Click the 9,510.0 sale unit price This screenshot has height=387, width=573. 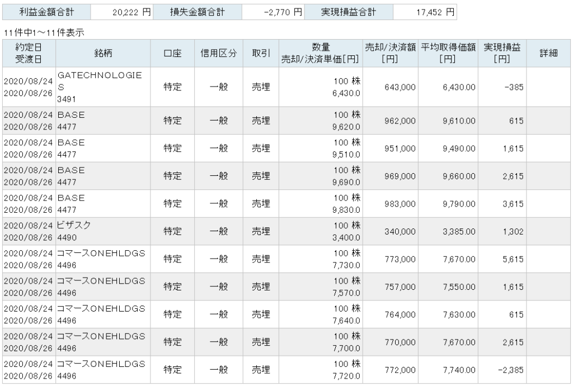346,154
